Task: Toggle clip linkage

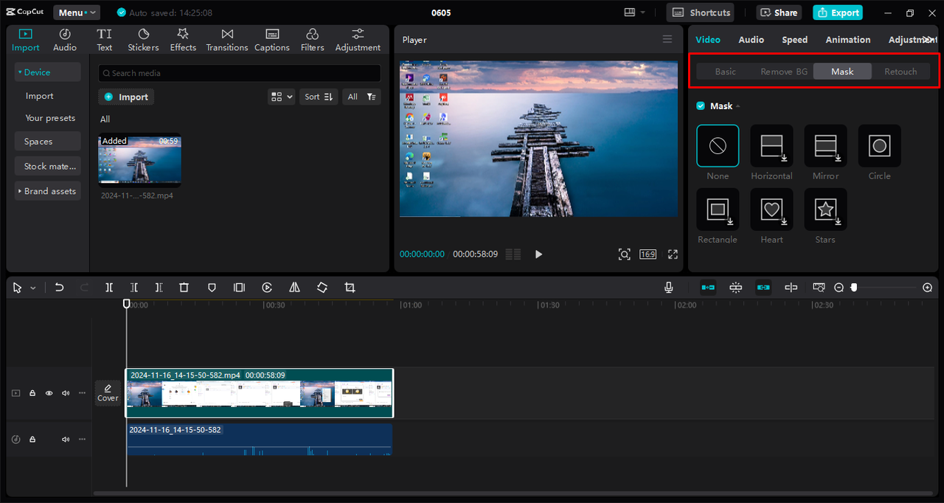Action: coord(763,288)
